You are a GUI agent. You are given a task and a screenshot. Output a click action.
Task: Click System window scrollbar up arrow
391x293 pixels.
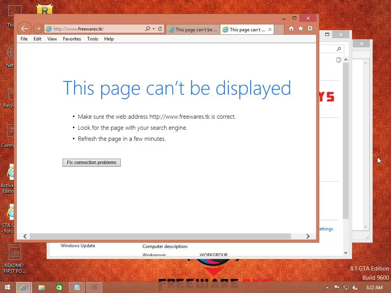point(346,60)
